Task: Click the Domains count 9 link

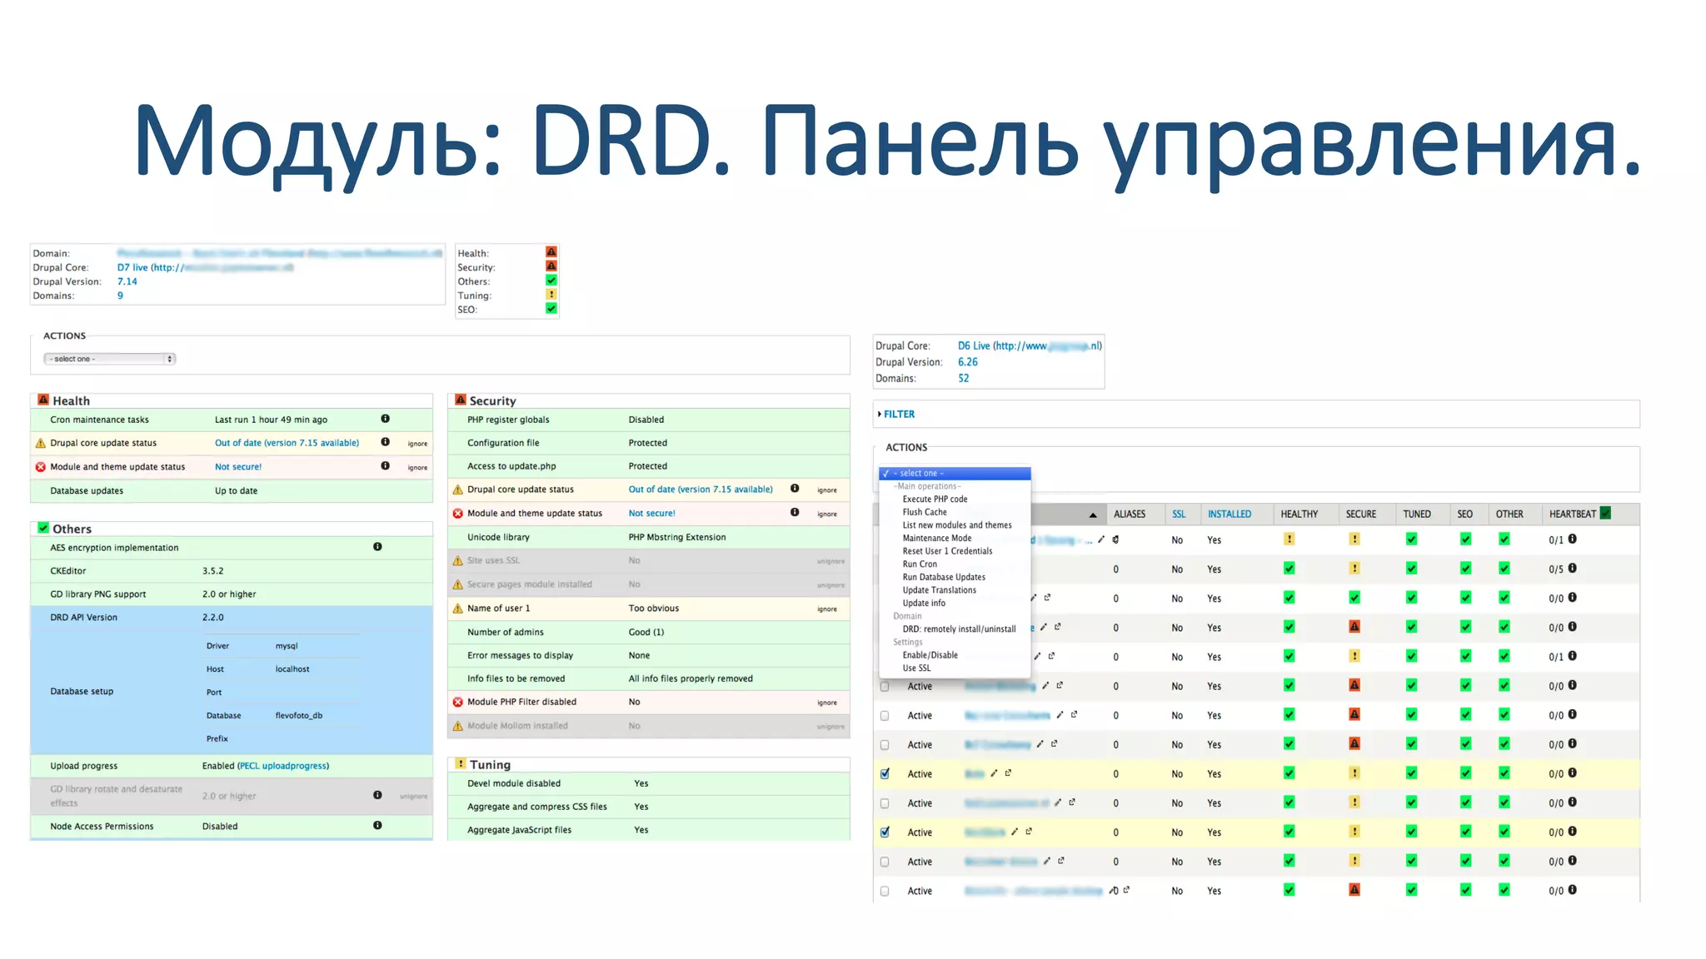Action: click(120, 296)
